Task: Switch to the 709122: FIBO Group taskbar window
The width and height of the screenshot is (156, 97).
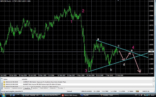Action: (70, 95)
